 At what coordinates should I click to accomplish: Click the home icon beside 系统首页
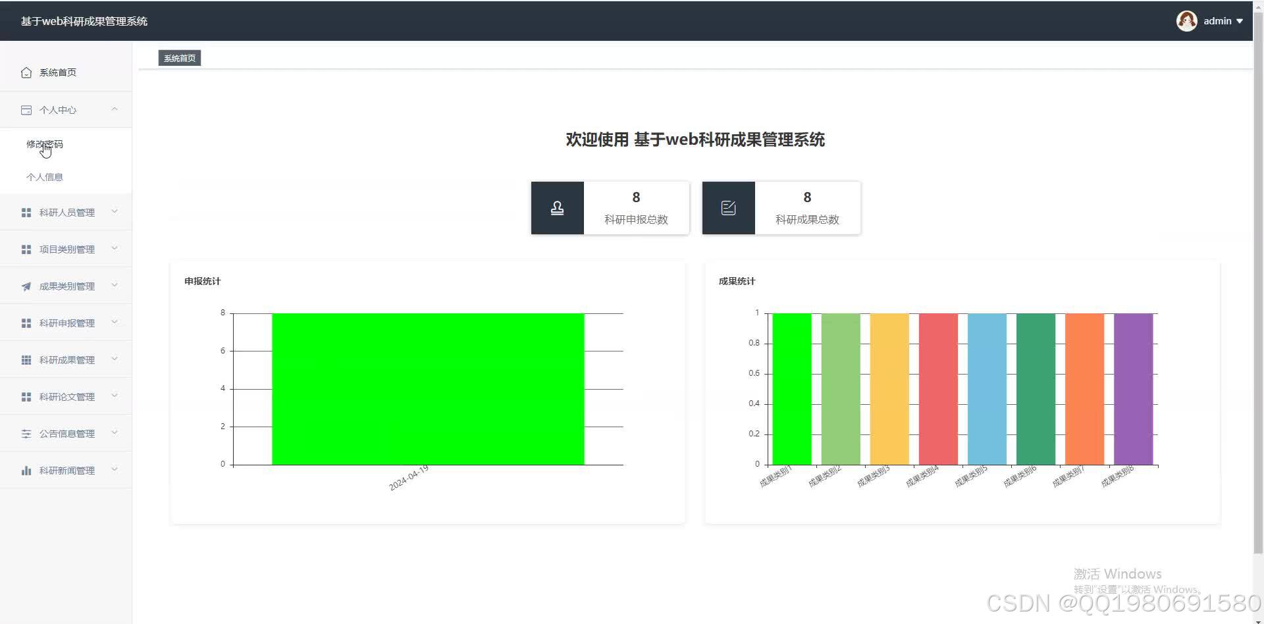click(x=26, y=72)
